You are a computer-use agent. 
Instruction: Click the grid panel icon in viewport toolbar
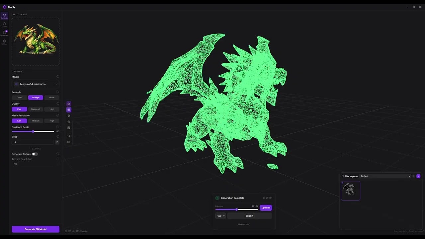[69, 128]
